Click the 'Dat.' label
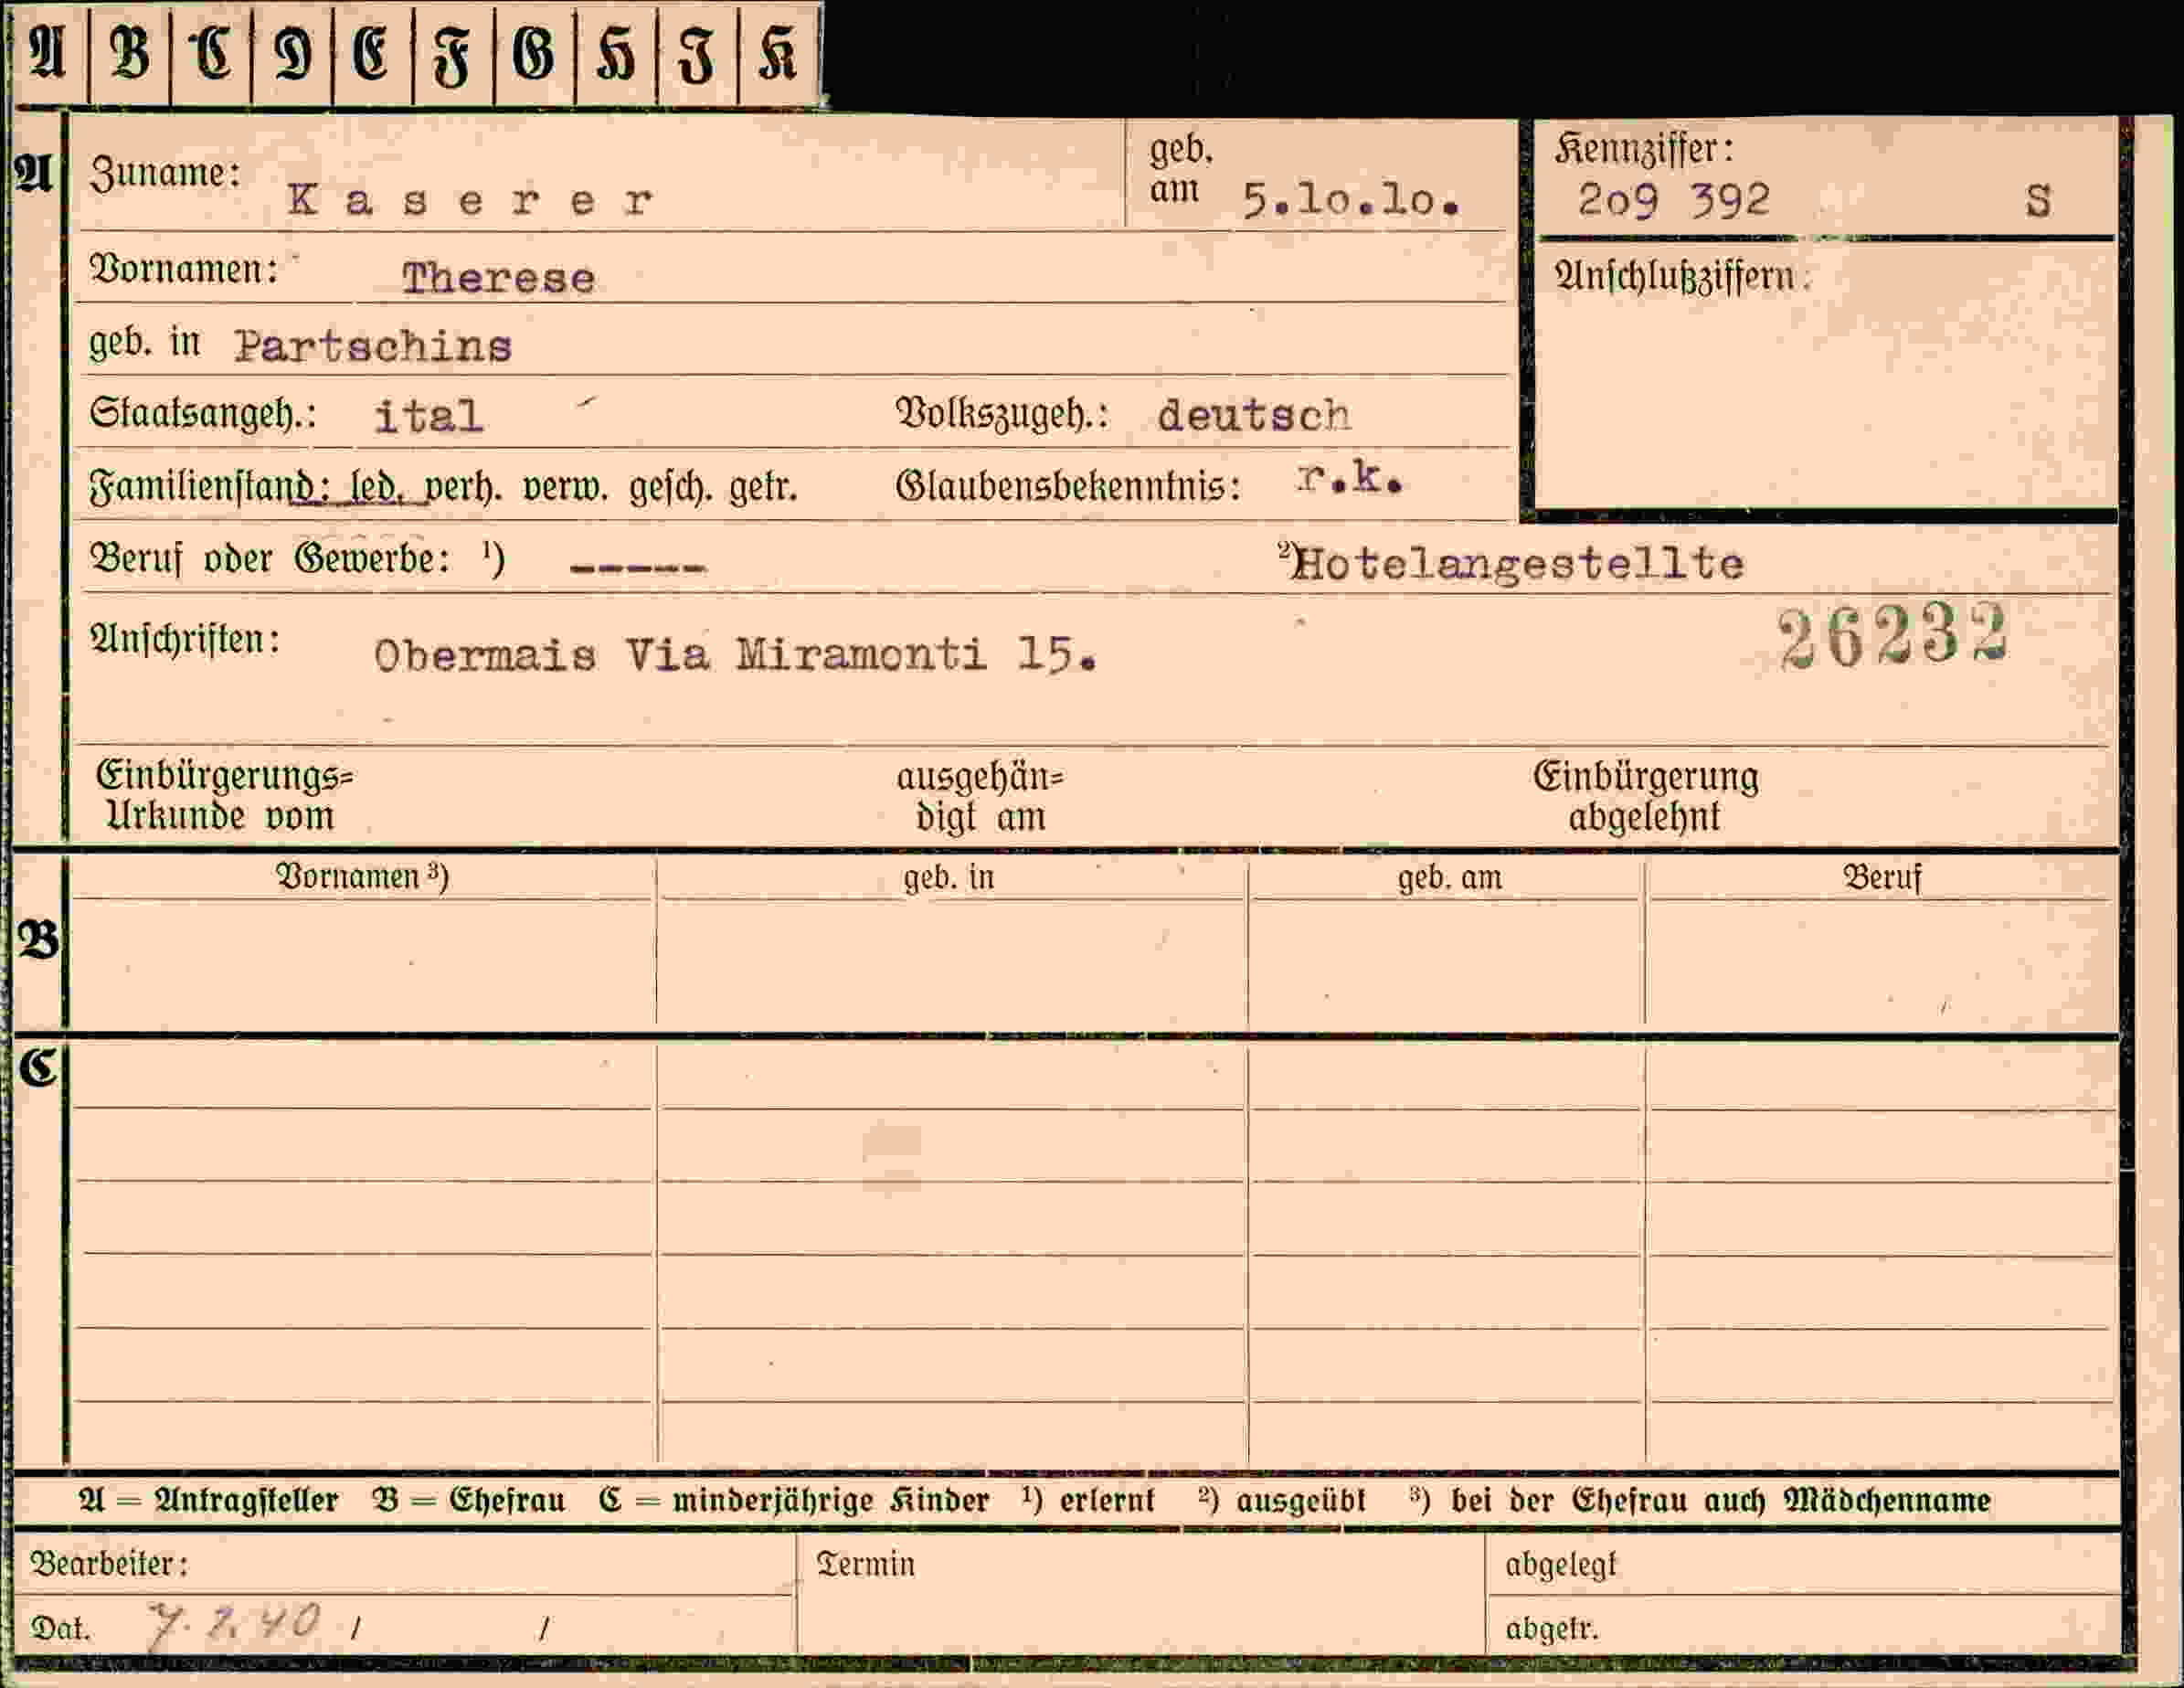The height and width of the screenshot is (1688, 2184). click(x=60, y=1629)
